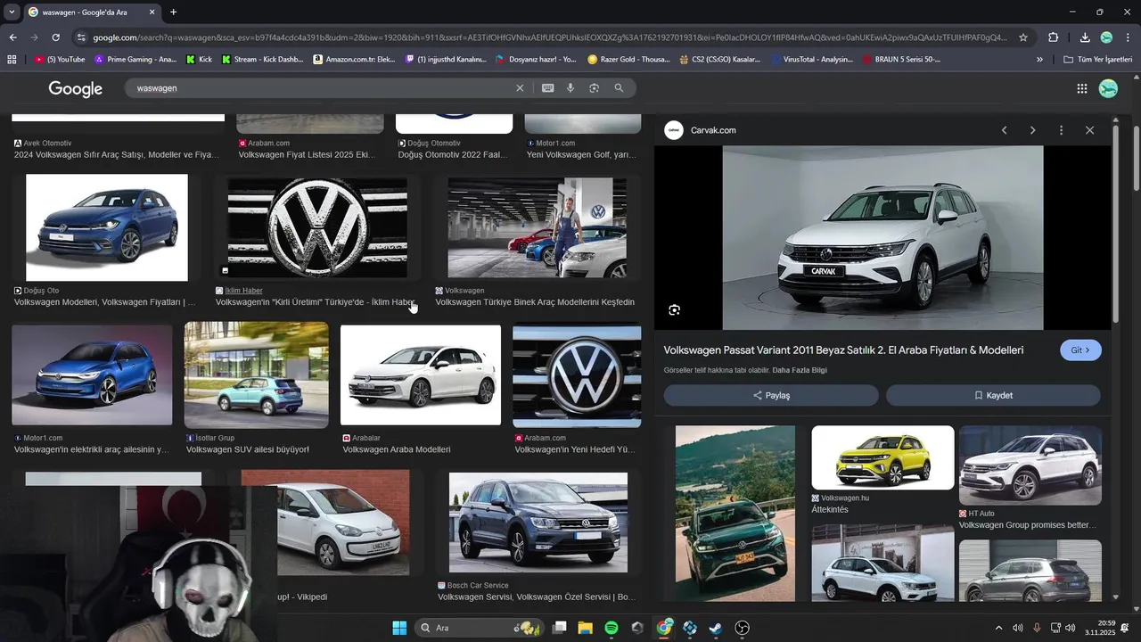Clear the Google search box text
This screenshot has height=642, width=1141.
click(x=520, y=88)
